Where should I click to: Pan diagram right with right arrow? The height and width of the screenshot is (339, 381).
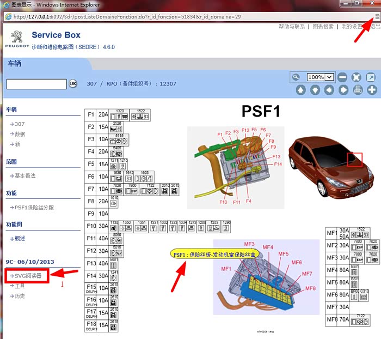click(x=343, y=90)
